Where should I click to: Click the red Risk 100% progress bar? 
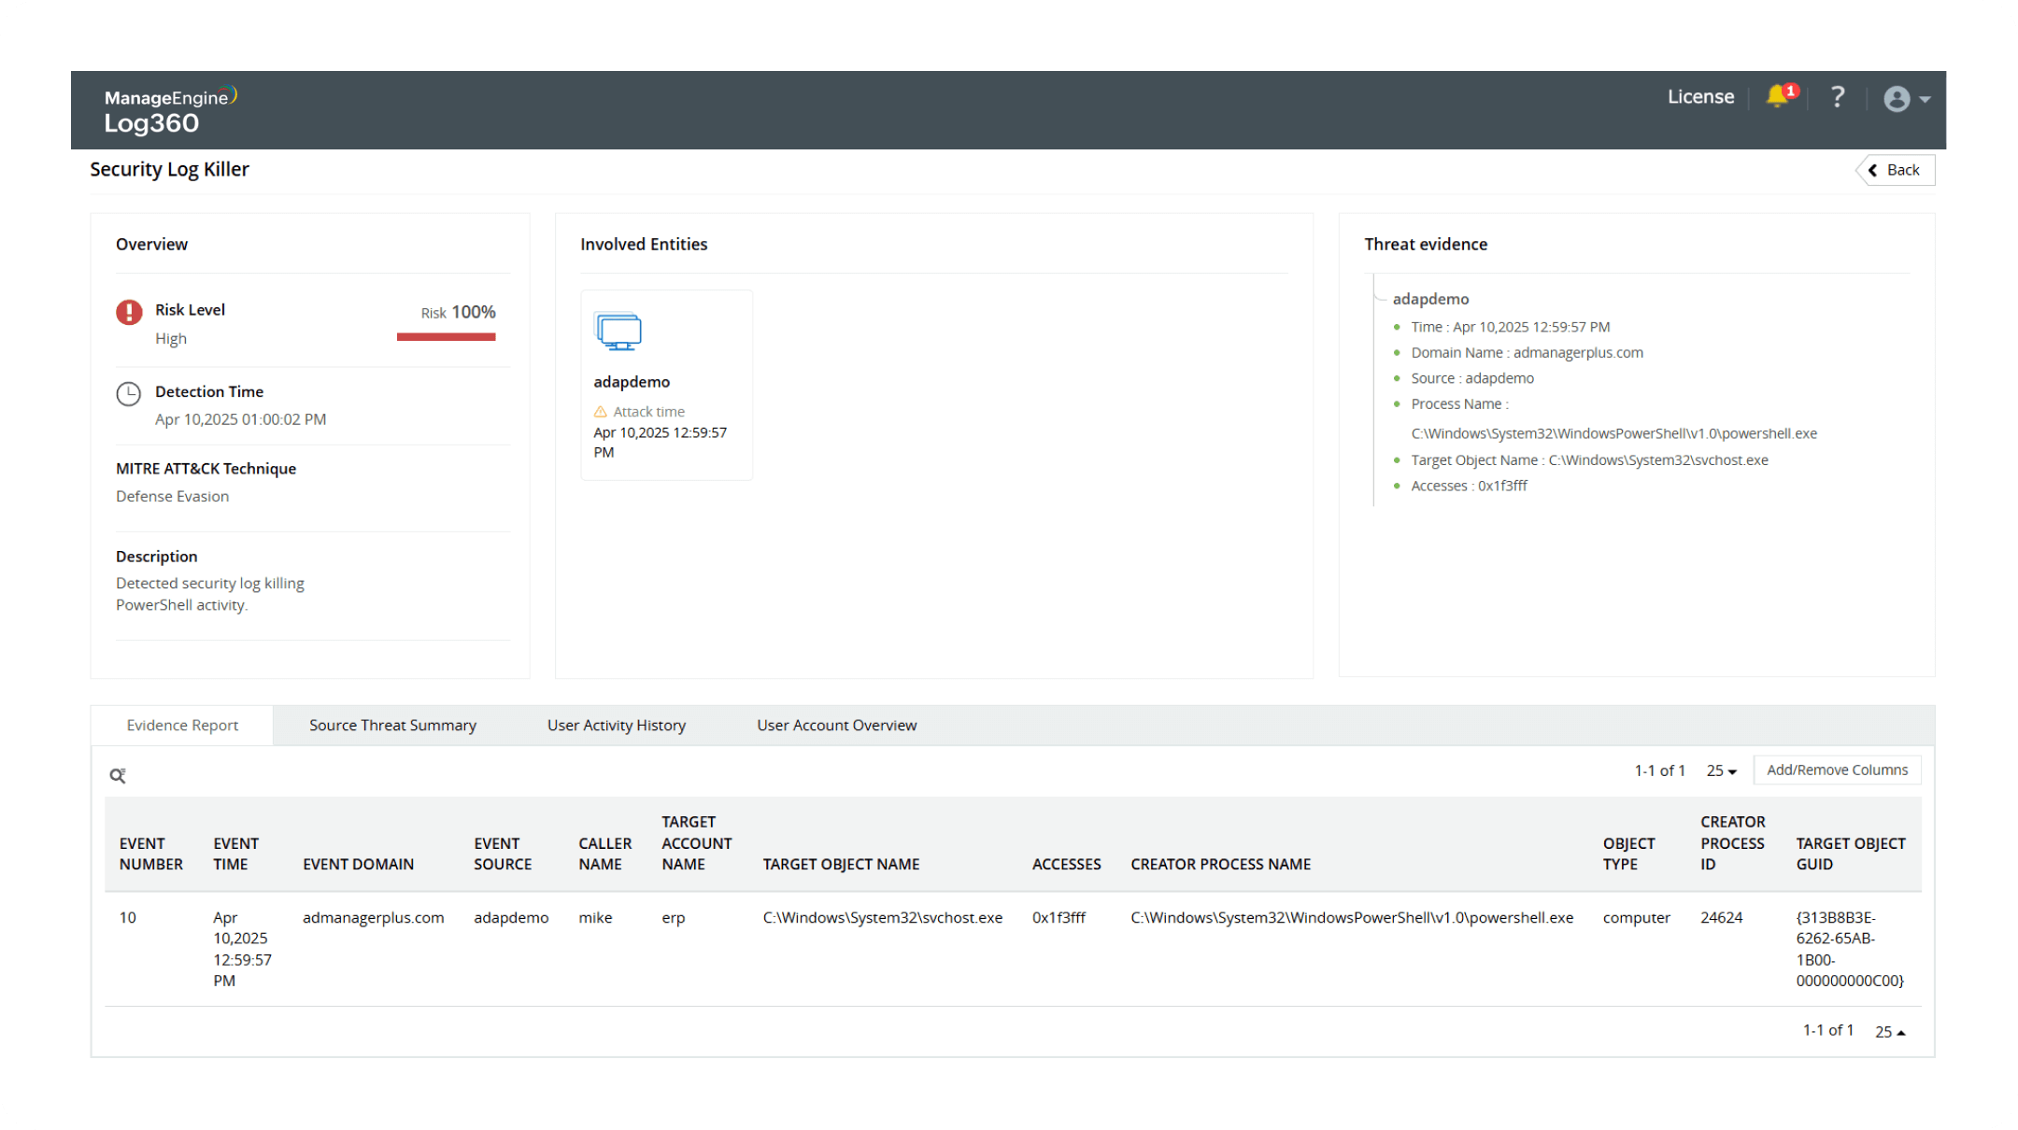pos(446,337)
